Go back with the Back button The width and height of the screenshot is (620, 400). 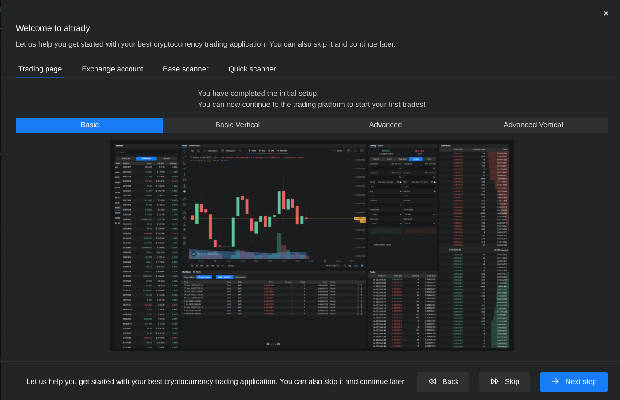pos(443,382)
